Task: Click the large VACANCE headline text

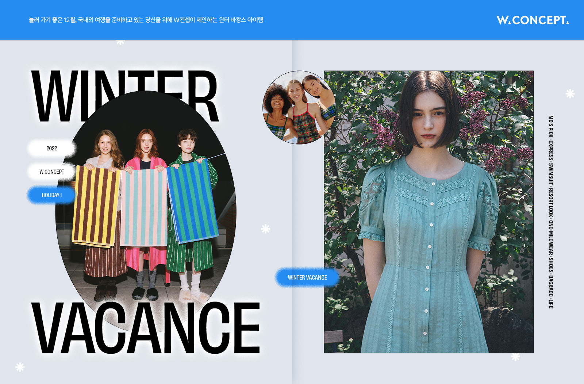Action: [146, 329]
